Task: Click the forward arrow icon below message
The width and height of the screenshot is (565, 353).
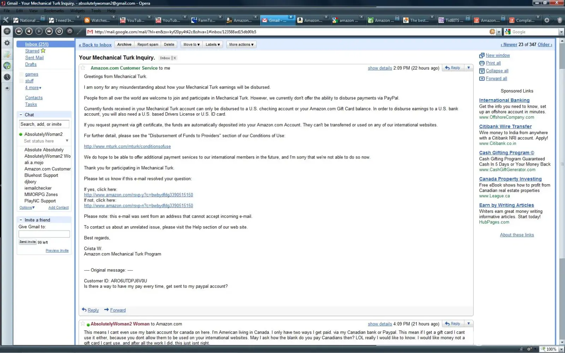Action: click(x=106, y=310)
